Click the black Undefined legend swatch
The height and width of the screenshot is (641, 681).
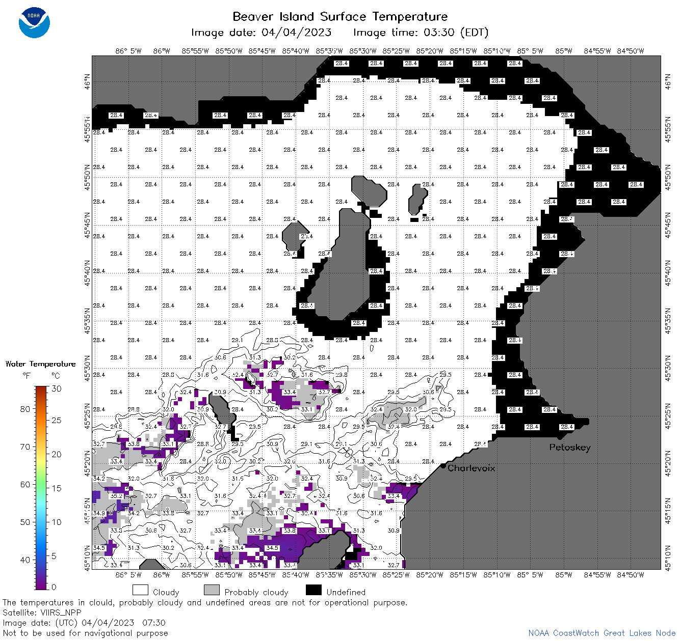pyautogui.click(x=313, y=590)
